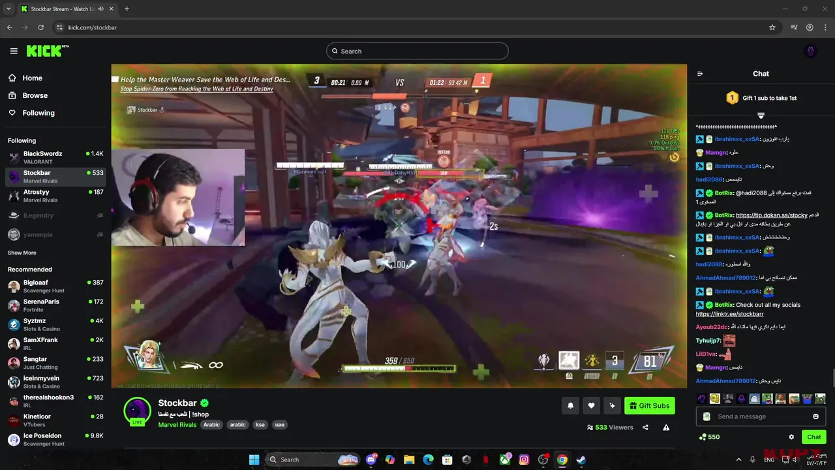Open Steam from the taskbar
The height and width of the screenshot is (470, 835).
point(581,460)
